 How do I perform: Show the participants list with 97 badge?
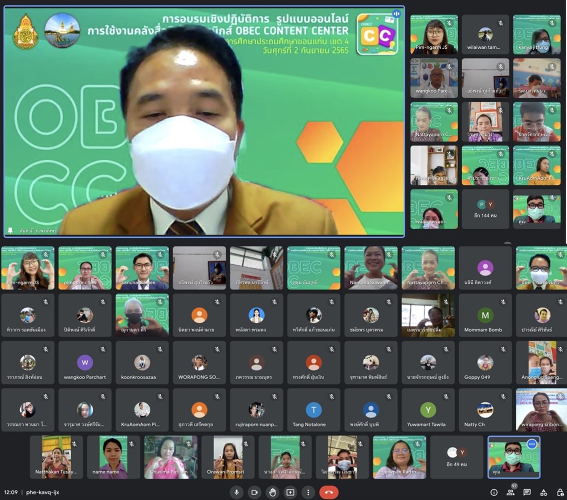(x=511, y=492)
